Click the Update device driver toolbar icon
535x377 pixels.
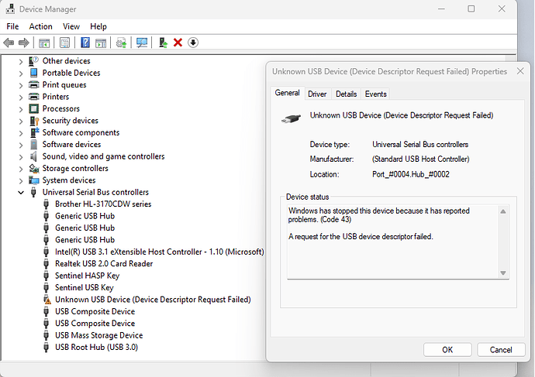click(x=121, y=43)
